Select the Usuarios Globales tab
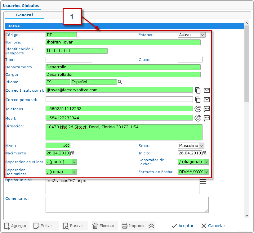 (x=21, y=6)
